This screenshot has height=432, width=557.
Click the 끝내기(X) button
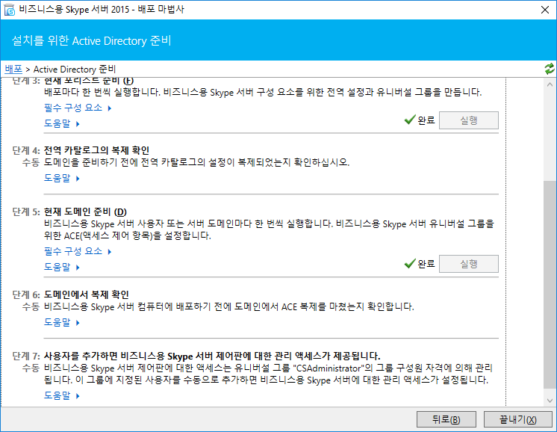tap(518, 419)
